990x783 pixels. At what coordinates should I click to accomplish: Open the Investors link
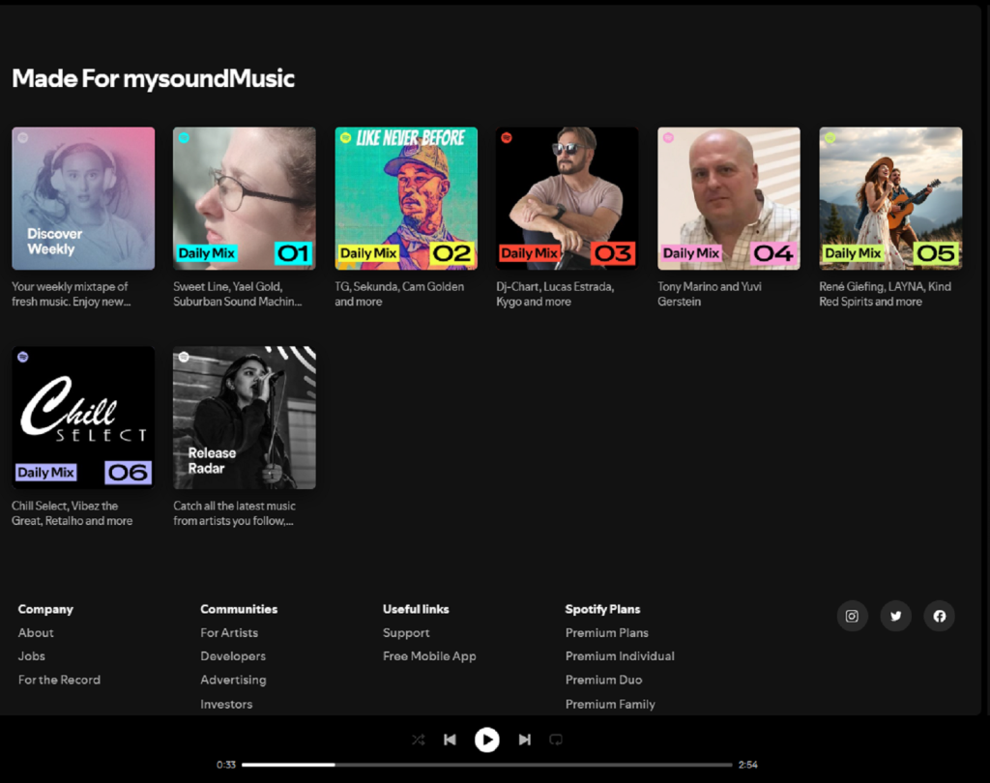(x=226, y=704)
